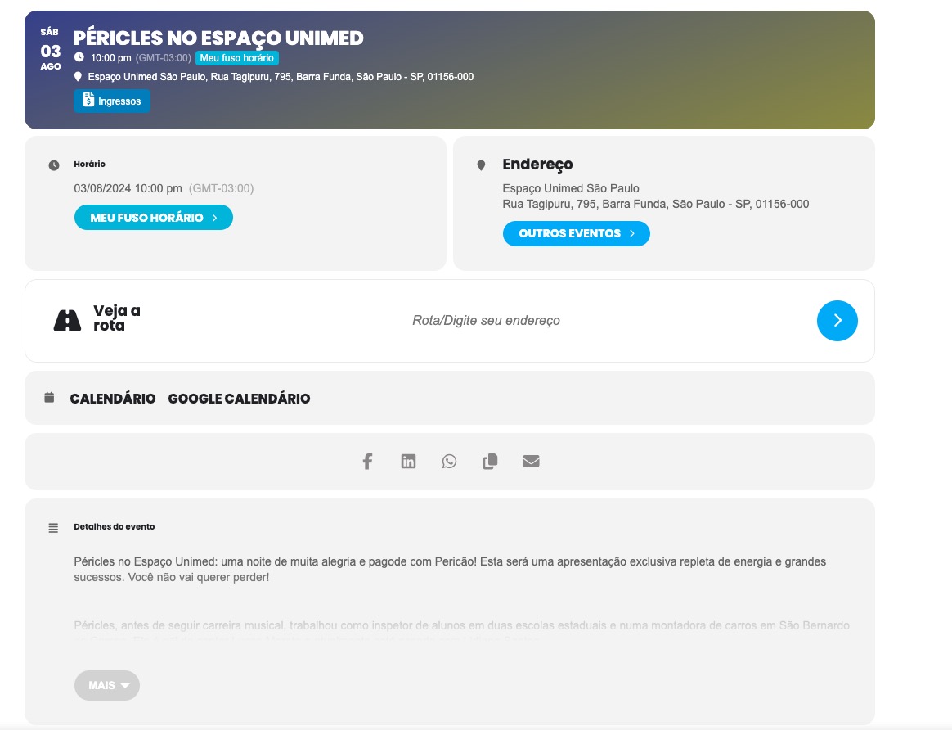Click header location pin icon
The width and height of the screenshot is (952, 744).
[x=78, y=77]
